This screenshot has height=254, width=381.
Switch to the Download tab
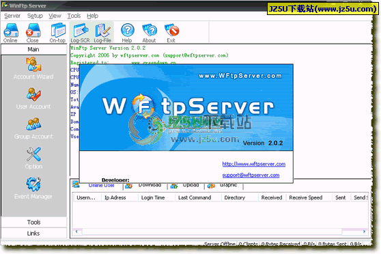click(150, 185)
